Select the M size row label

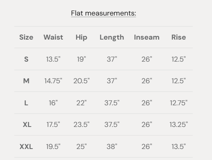[x=26, y=81]
